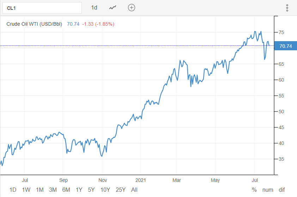Show the 25Y price history
The width and height of the screenshot is (297, 197).
click(x=120, y=190)
